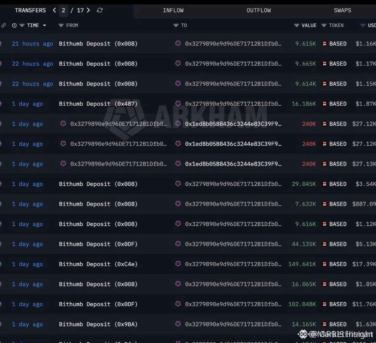This screenshot has width=376, height=343.
Task: Click BASED token icon in 29.045K row
Action: click(324, 184)
